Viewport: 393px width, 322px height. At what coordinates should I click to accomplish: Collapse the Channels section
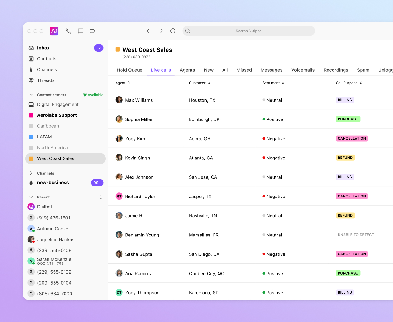pos(31,173)
